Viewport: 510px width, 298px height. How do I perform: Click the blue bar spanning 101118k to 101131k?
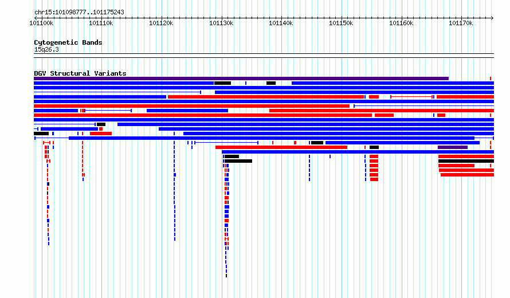click(x=187, y=111)
